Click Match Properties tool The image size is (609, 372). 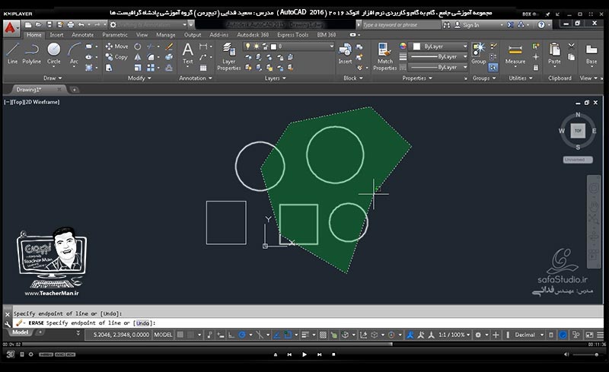(384, 57)
